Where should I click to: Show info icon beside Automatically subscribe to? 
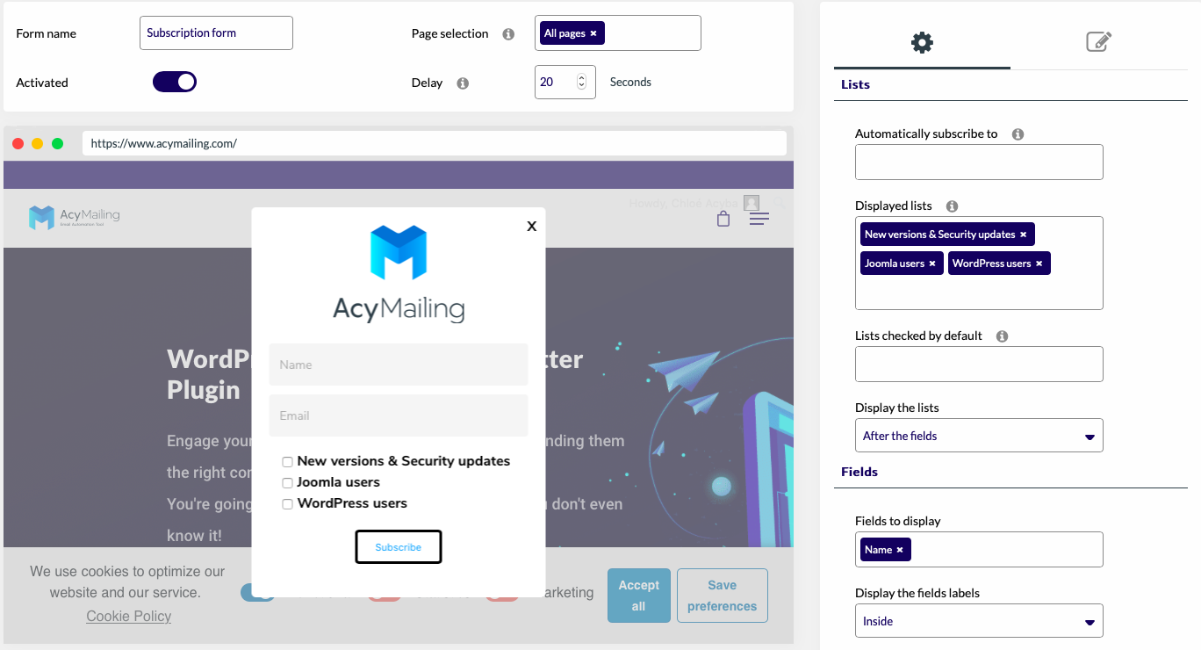[x=1018, y=134]
